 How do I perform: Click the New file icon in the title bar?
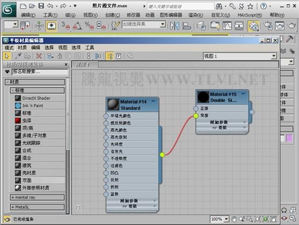(x=23, y=6)
